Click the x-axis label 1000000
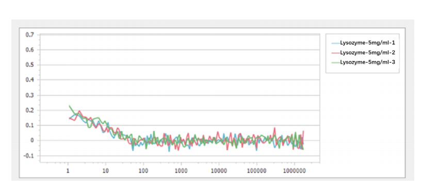424x191 pixels. (x=295, y=171)
